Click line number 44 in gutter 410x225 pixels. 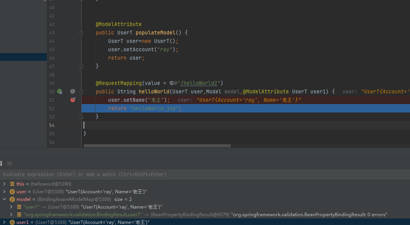click(x=52, y=41)
